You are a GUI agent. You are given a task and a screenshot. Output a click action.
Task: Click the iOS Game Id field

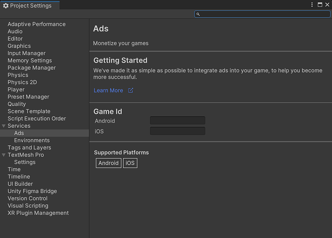[x=178, y=131]
